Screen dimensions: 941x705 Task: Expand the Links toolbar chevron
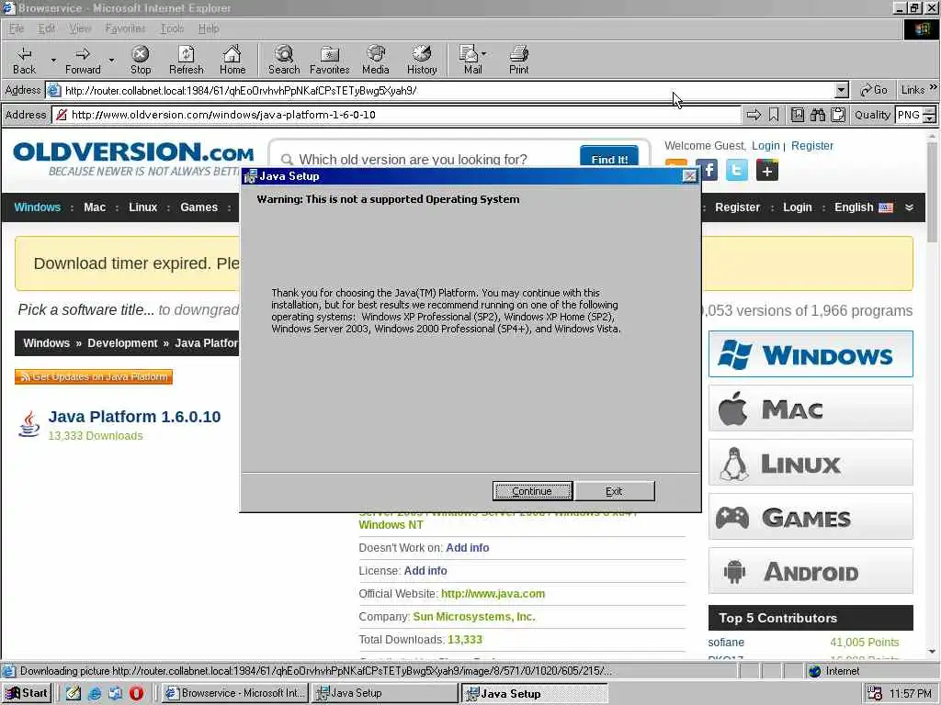coord(934,87)
